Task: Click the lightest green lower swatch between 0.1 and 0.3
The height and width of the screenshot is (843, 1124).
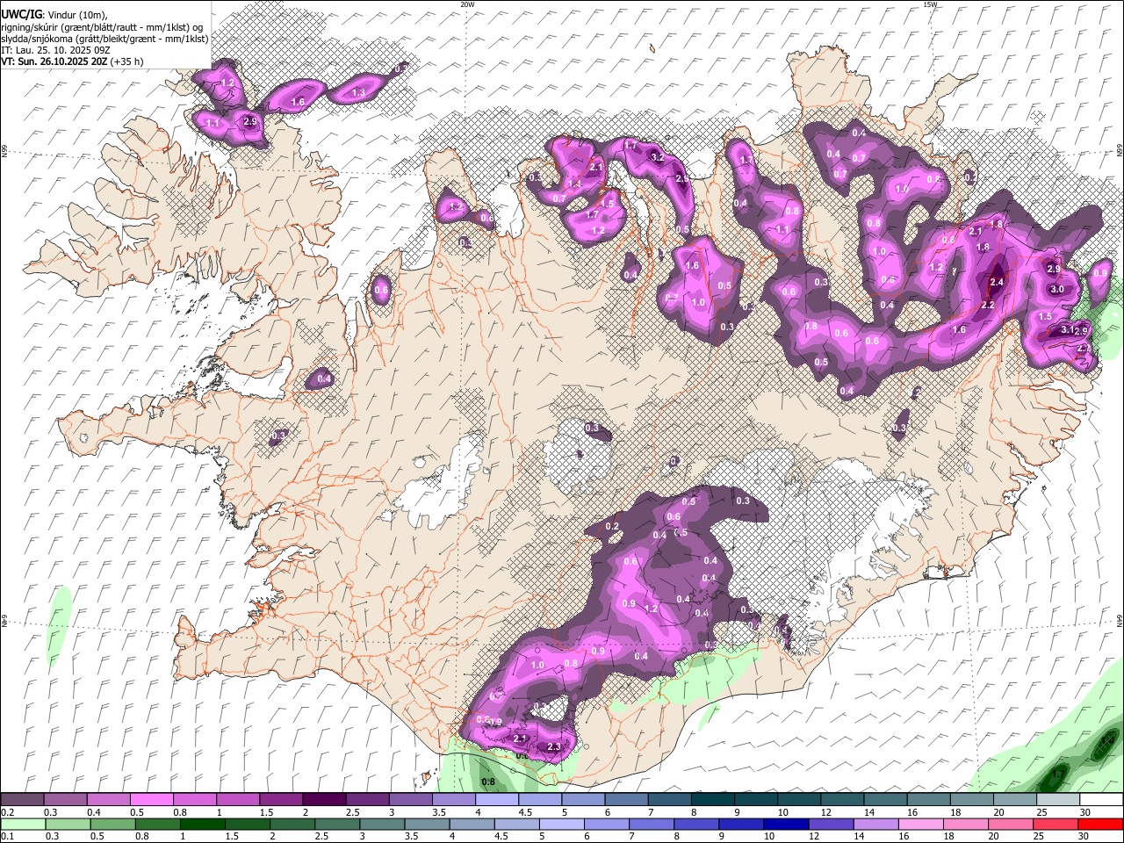Action: pyautogui.click(x=23, y=825)
